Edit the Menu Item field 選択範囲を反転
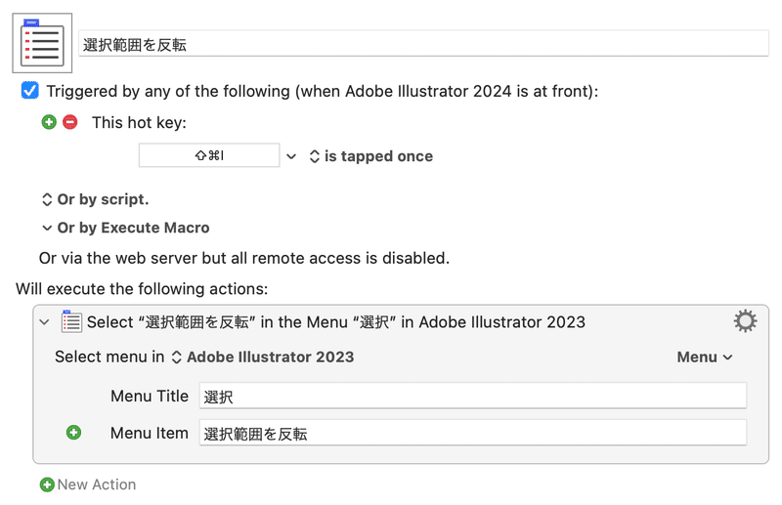Image resolution: width=782 pixels, height=505 pixels. (473, 433)
